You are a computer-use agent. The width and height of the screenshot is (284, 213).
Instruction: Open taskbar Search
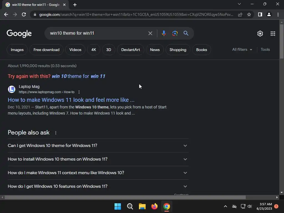click(130, 206)
